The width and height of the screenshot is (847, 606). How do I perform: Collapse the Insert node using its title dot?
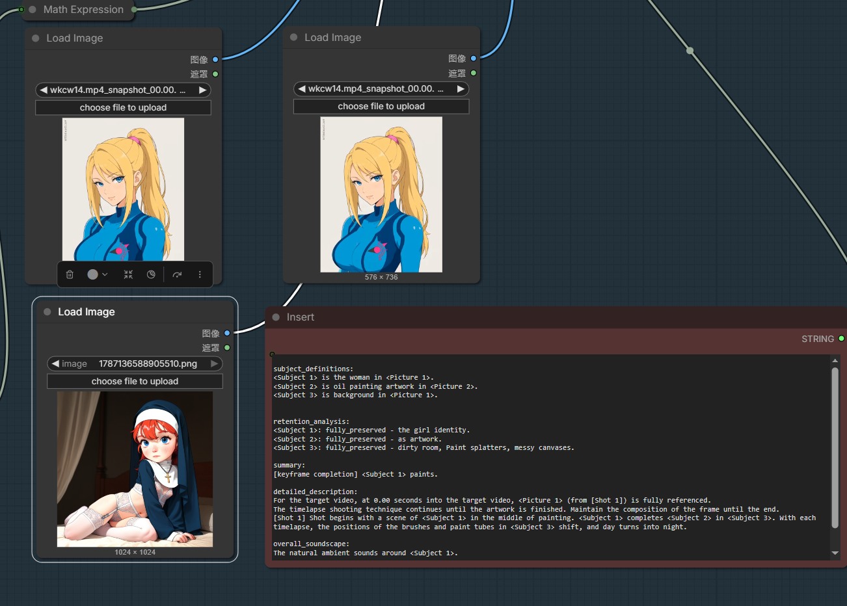(x=276, y=317)
